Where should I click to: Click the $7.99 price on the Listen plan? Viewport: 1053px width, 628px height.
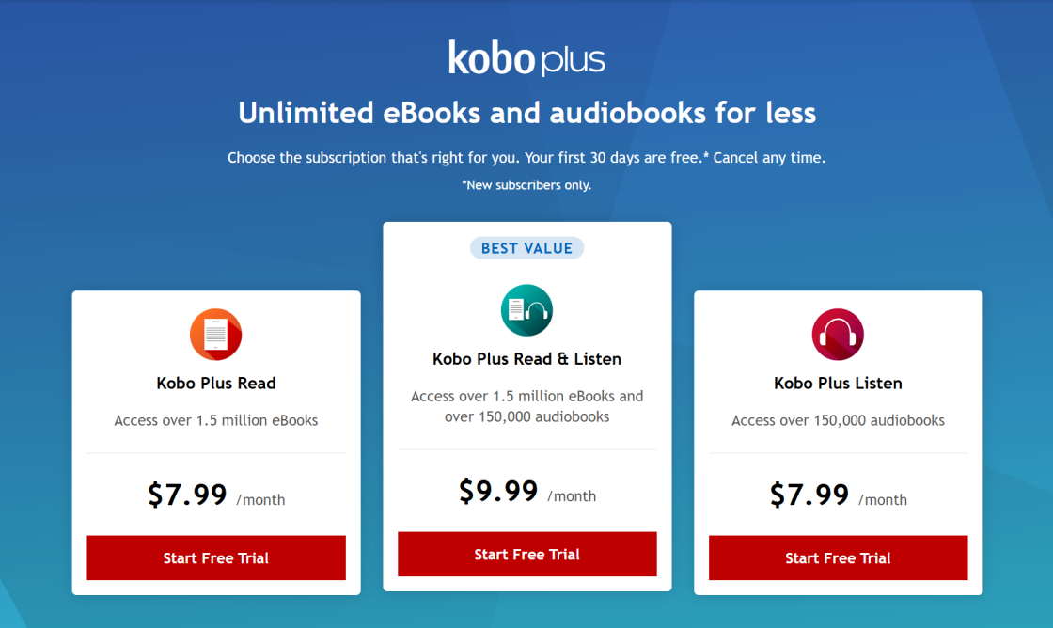pyautogui.click(x=809, y=495)
